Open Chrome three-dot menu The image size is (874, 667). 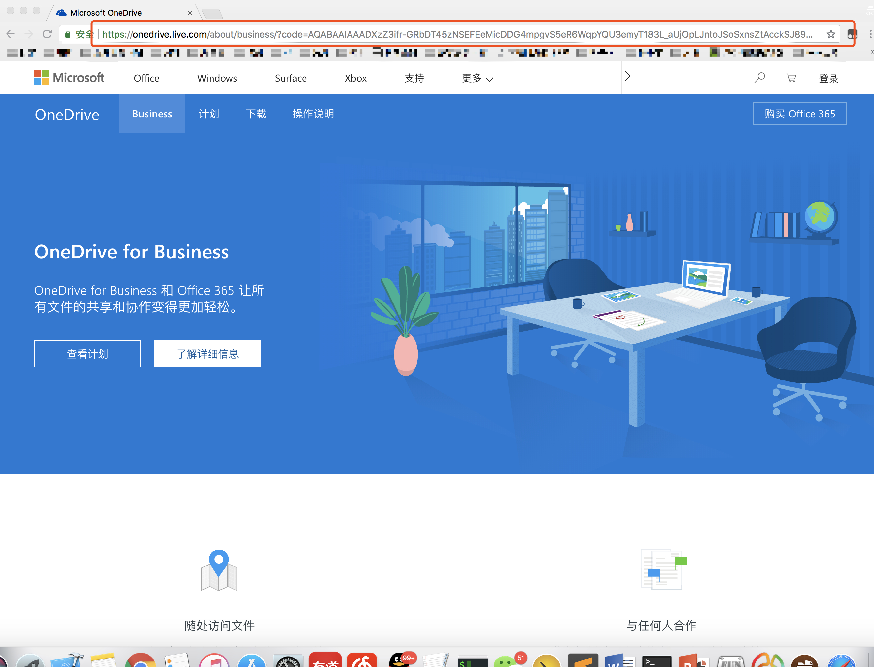click(870, 34)
